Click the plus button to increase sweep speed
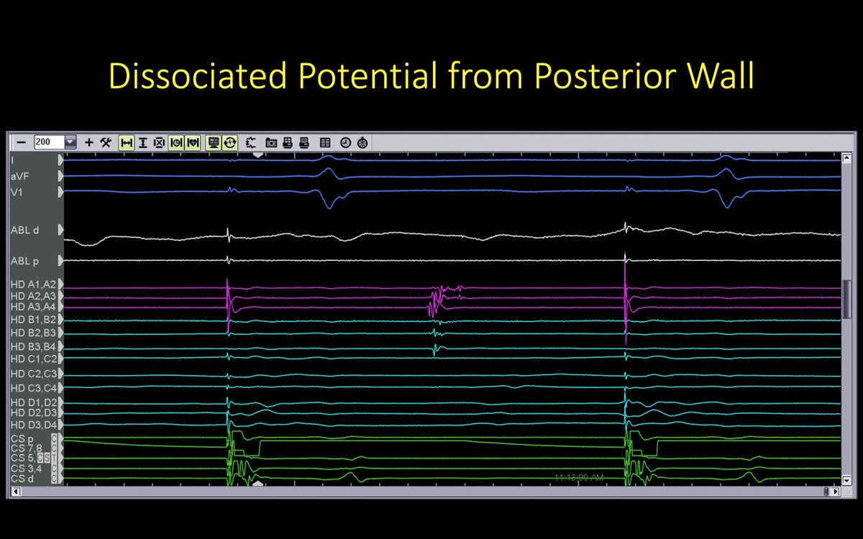 point(89,142)
